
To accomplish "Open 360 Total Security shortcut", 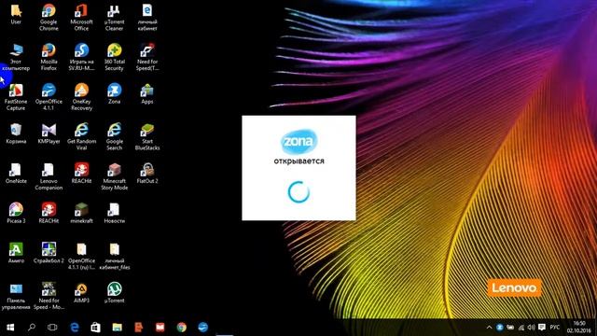I will tap(114, 57).
